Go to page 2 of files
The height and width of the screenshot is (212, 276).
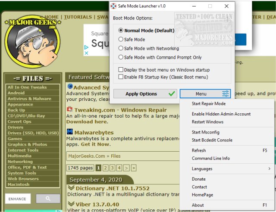[105, 168]
